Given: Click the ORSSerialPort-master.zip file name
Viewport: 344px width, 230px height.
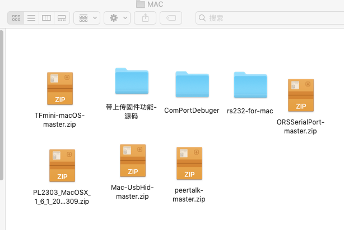Looking at the screenshot, I should pyautogui.click(x=300, y=126).
